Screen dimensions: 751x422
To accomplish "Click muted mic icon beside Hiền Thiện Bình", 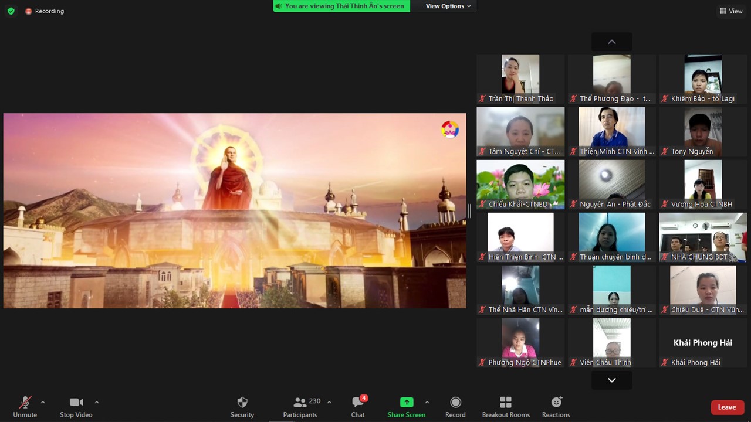I will 482,257.
